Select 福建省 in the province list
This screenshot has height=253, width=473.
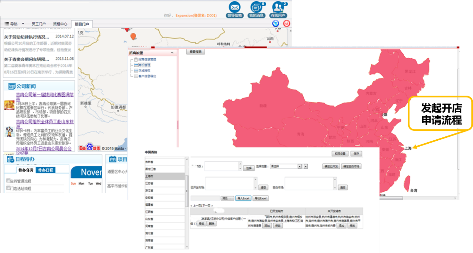pyautogui.click(x=164, y=205)
